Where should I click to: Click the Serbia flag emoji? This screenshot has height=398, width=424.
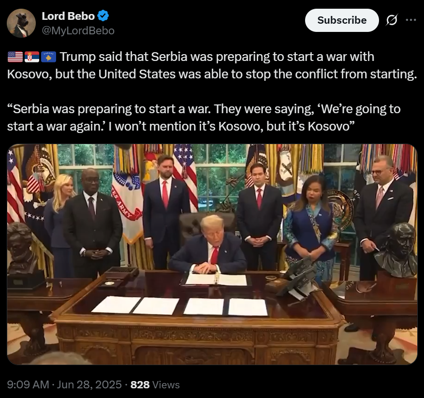[32, 57]
